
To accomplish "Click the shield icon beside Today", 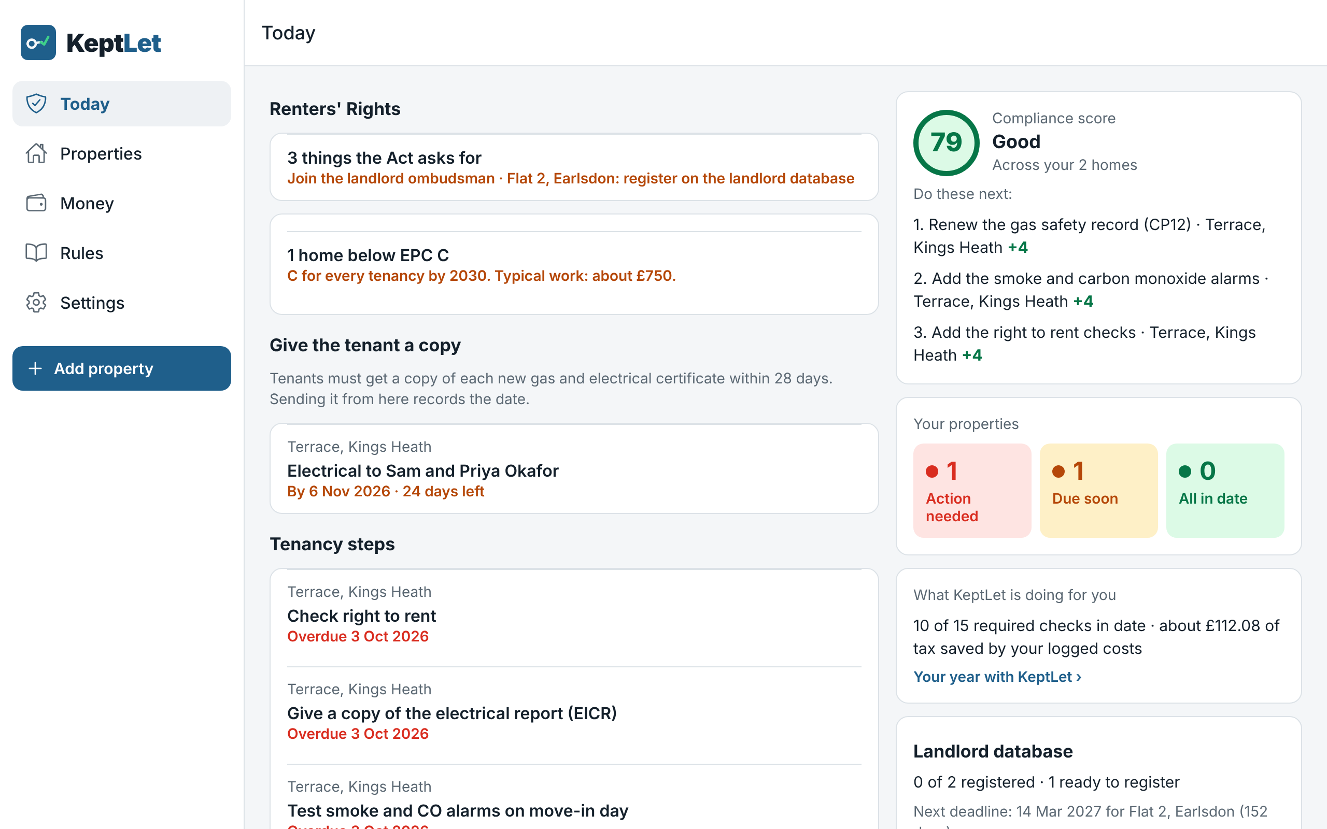I will point(36,104).
